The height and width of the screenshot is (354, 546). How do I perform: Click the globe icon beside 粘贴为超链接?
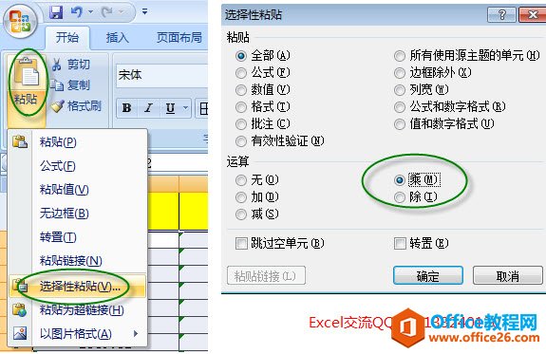[x=20, y=309]
